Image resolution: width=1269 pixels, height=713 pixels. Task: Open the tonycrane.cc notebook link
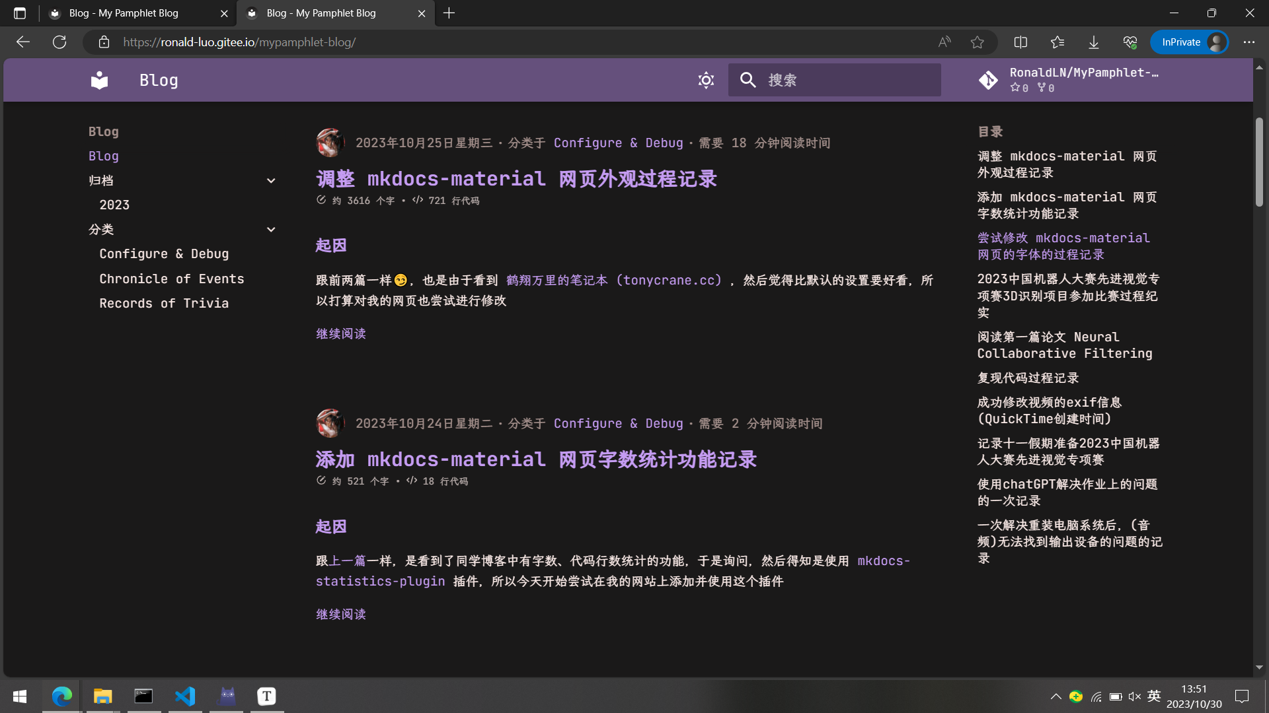614,281
